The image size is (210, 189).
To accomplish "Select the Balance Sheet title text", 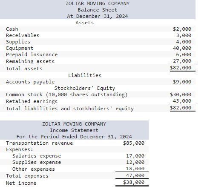I will tap(98, 10).
